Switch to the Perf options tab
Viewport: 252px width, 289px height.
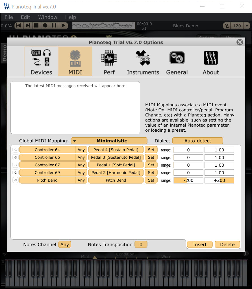[x=109, y=61]
